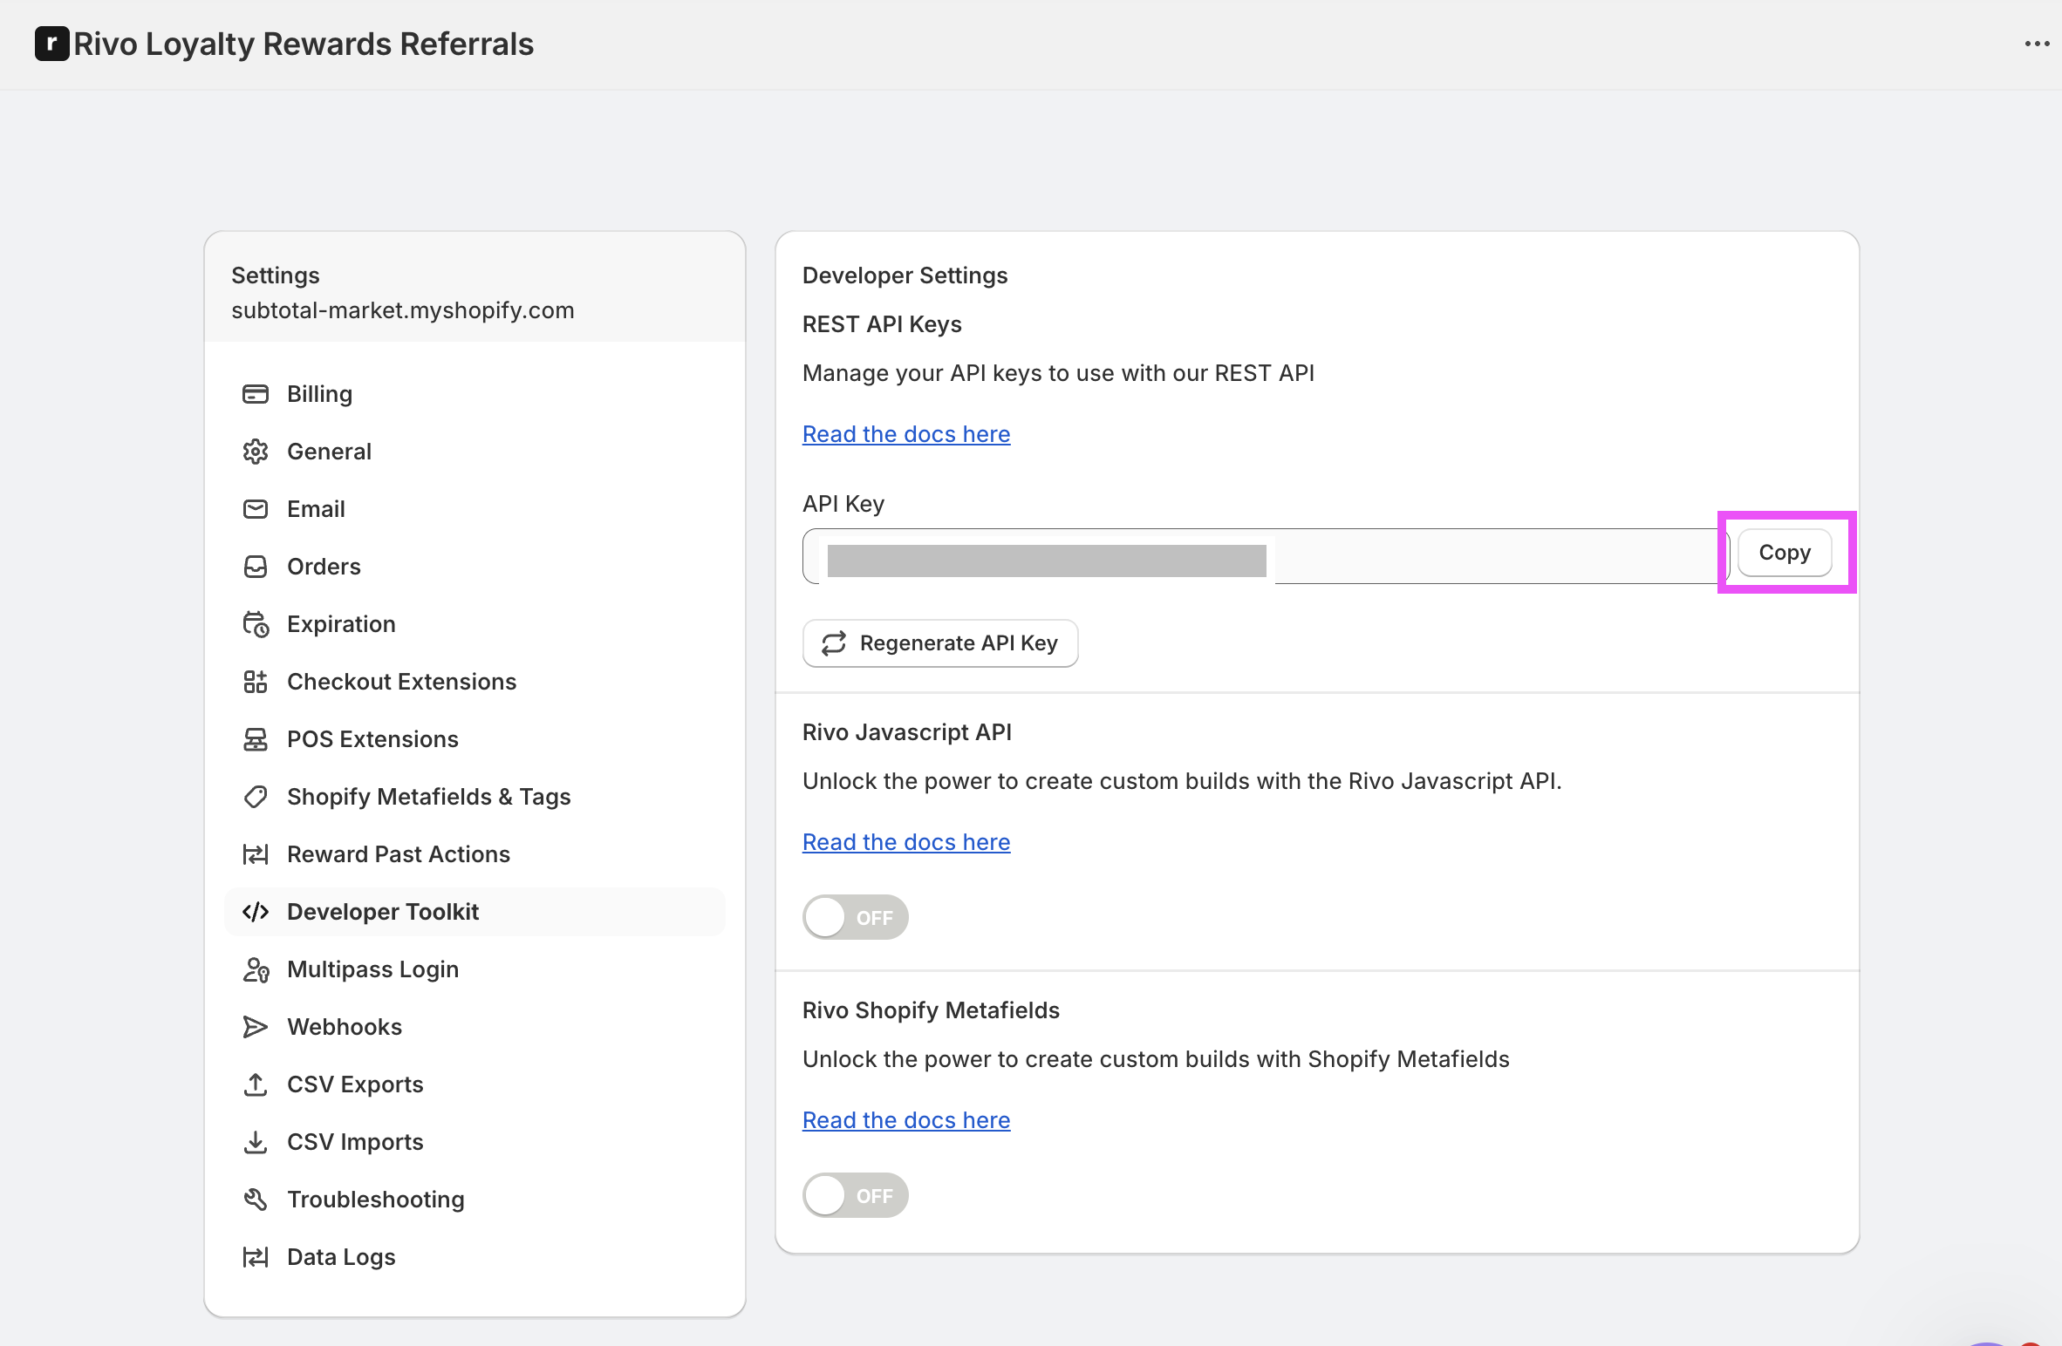The height and width of the screenshot is (1346, 2062).
Task: Click the Troubleshooting wrench icon
Action: [255, 1200]
